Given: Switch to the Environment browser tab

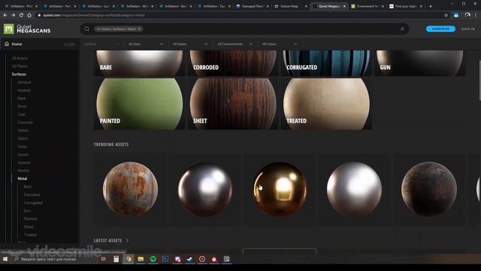Looking at the screenshot, I should 367,6.
